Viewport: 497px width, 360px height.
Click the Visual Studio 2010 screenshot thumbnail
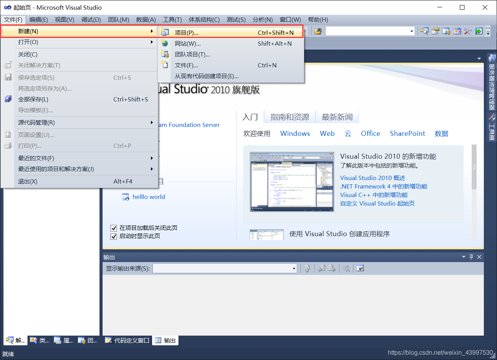[x=292, y=182]
